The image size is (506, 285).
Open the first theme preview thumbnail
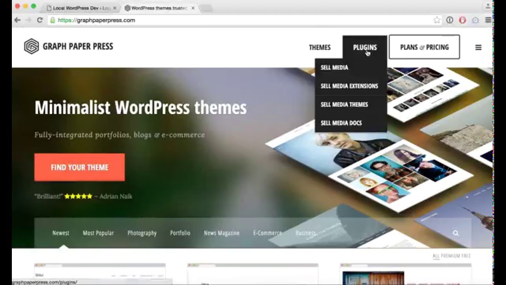click(x=100, y=274)
